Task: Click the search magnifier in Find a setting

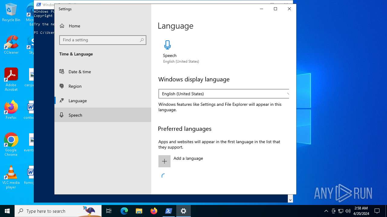Action: [x=142, y=40]
